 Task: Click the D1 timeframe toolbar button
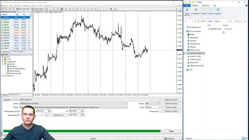tap(88, 9)
